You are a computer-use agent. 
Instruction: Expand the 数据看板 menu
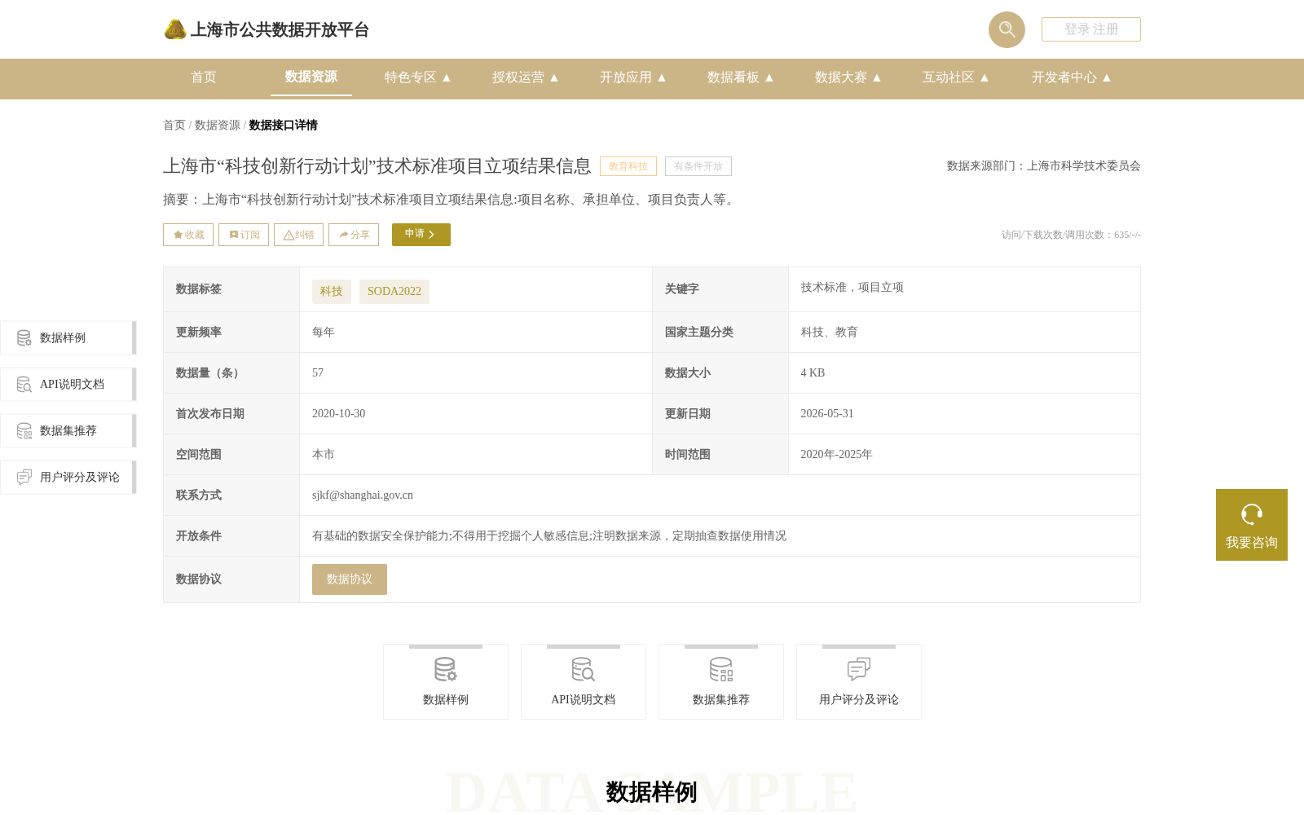coord(740,77)
